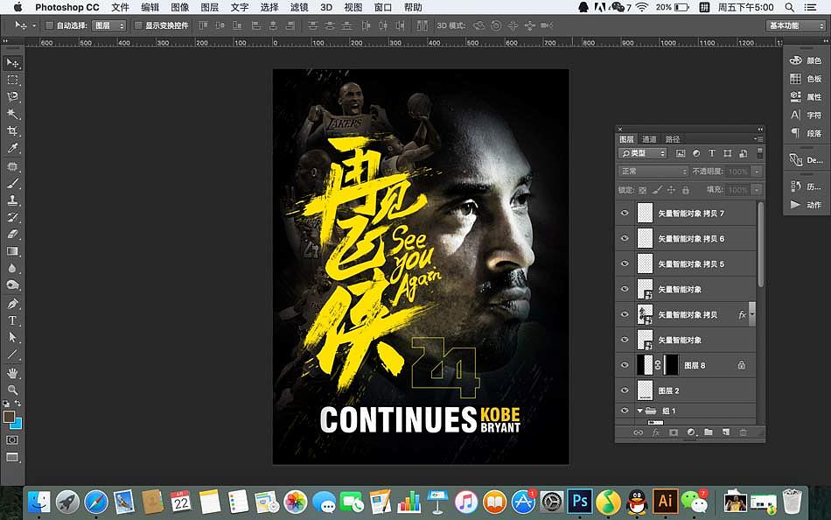Open the 不透明度 opacity dropdown arrow
831x520 pixels.
click(x=757, y=172)
